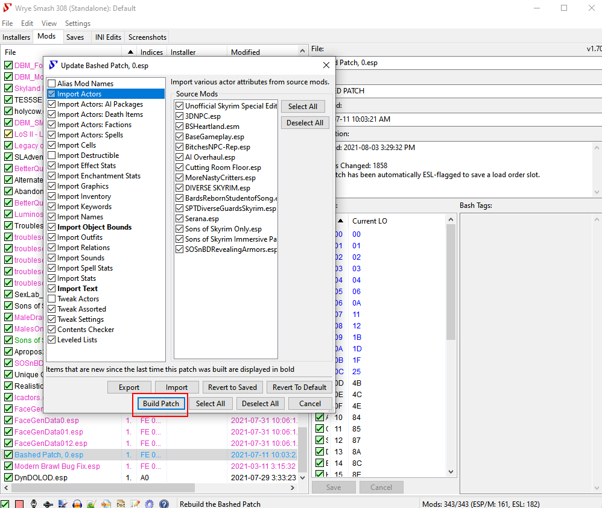The image size is (602, 508).
Task: Launch the game from the status bar icon
Action: pos(34,503)
